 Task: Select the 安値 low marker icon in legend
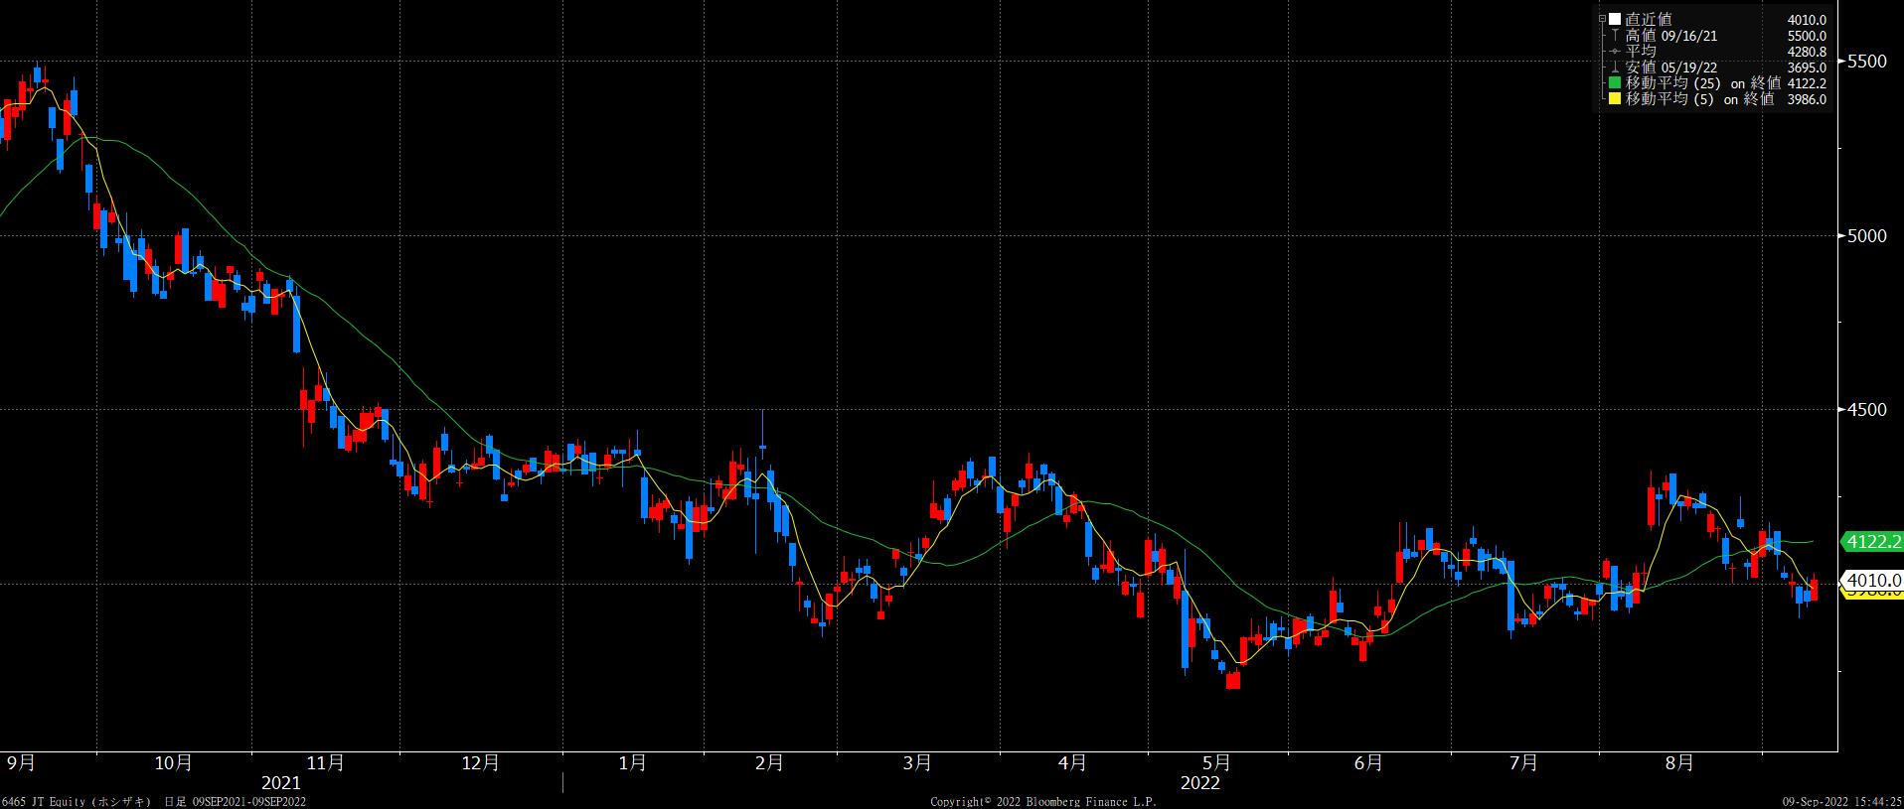pos(1615,67)
